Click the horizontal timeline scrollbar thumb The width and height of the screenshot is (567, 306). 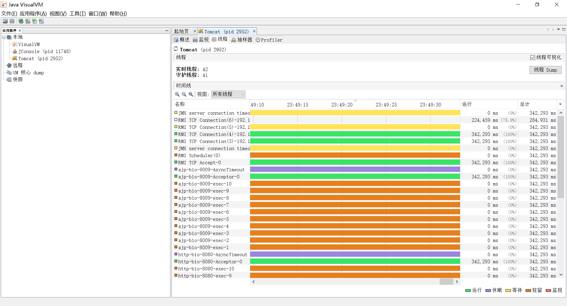[x=446, y=282]
